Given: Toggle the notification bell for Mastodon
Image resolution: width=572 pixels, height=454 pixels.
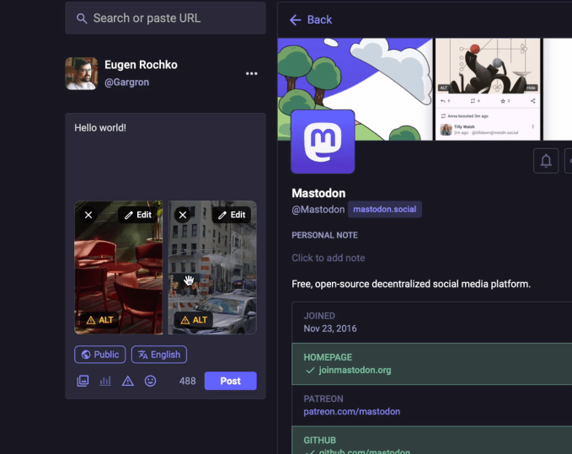Looking at the screenshot, I should point(546,161).
